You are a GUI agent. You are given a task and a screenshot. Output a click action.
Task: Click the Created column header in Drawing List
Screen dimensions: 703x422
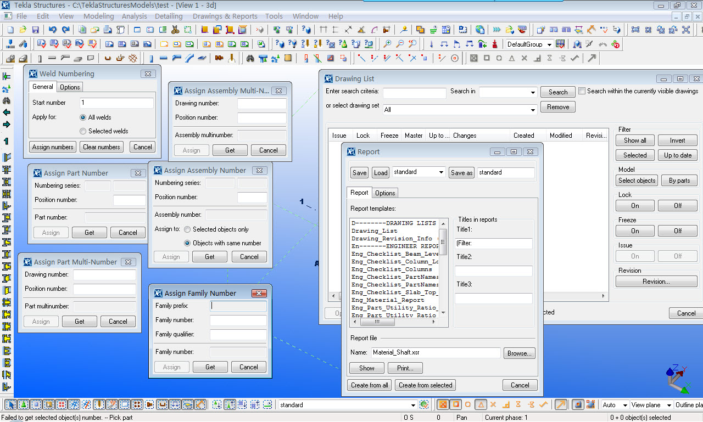click(x=524, y=136)
